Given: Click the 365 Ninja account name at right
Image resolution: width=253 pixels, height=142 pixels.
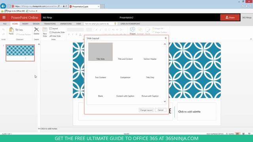Looking at the screenshot, I should point(247,17).
